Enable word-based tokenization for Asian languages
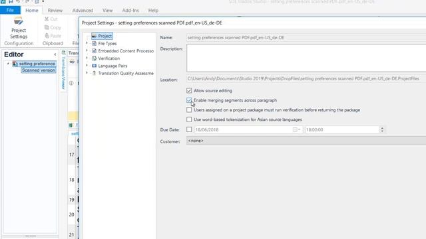The height and width of the screenshot is (239, 426). pyautogui.click(x=189, y=119)
